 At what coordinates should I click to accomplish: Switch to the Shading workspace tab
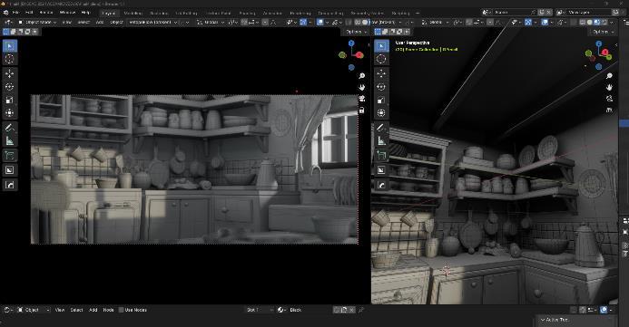click(x=247, y=14)
